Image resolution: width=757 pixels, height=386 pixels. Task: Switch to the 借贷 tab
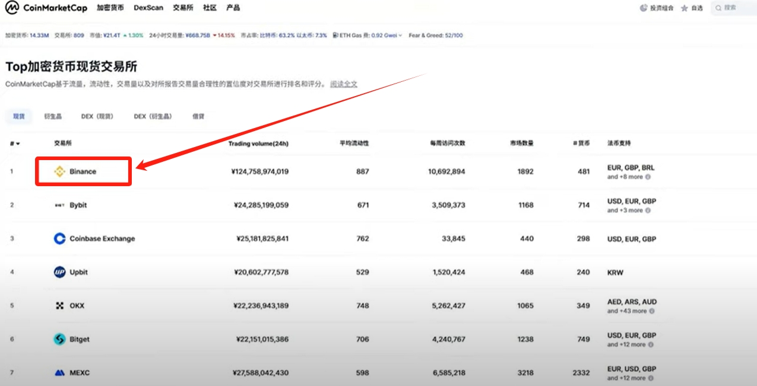click(198, 116)
